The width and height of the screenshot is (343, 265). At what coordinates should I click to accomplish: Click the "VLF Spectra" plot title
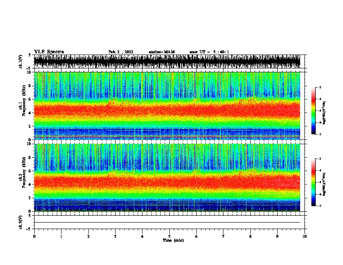point(49,52)
